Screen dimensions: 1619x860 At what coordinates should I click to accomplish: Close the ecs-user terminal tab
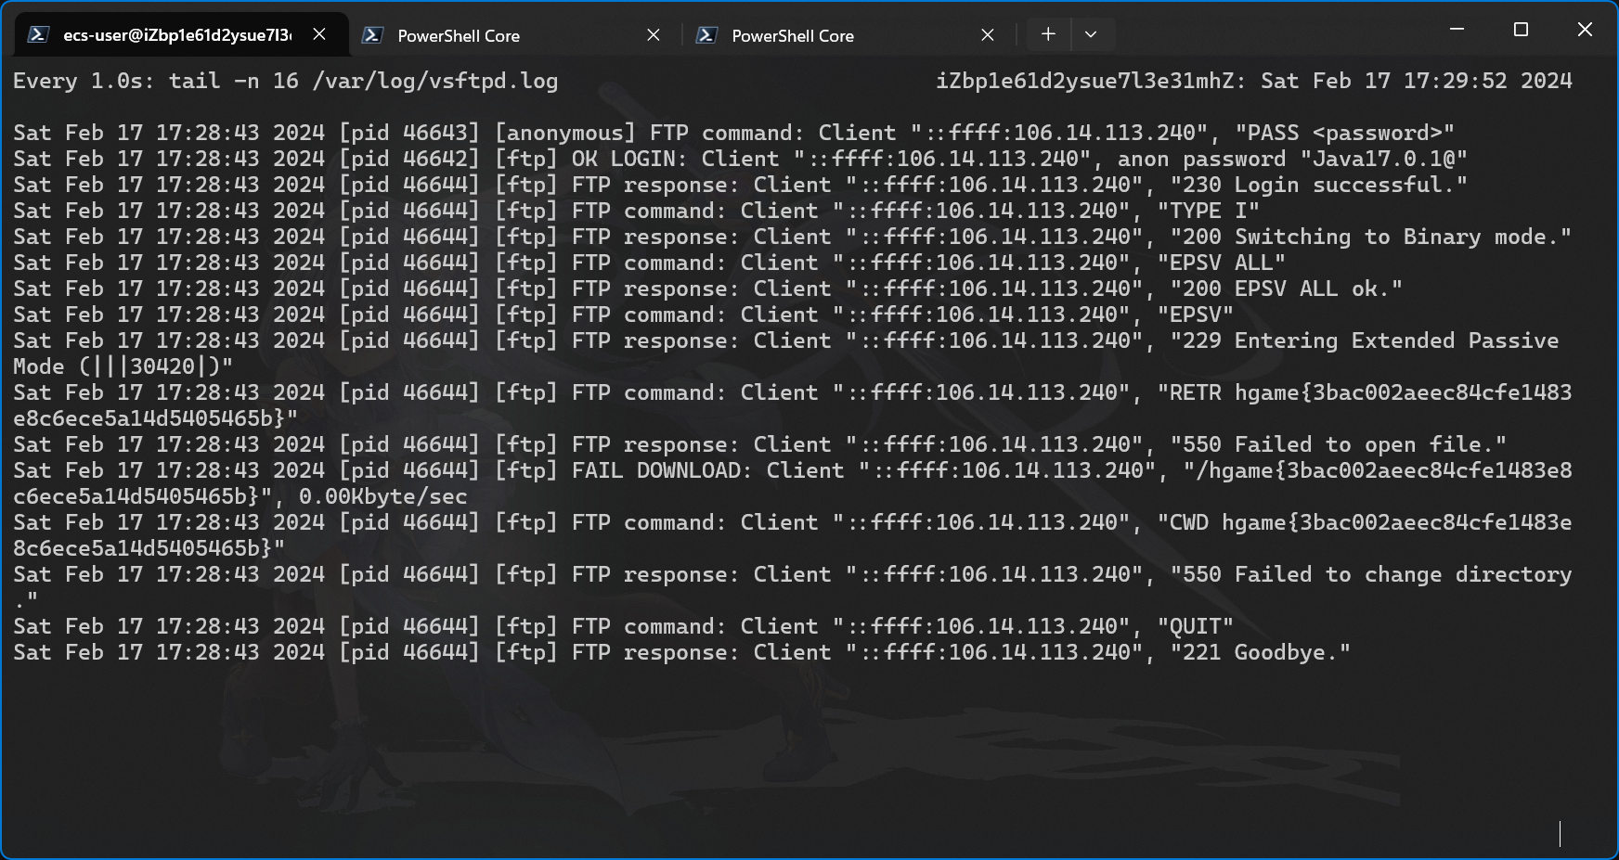point(319,34)
